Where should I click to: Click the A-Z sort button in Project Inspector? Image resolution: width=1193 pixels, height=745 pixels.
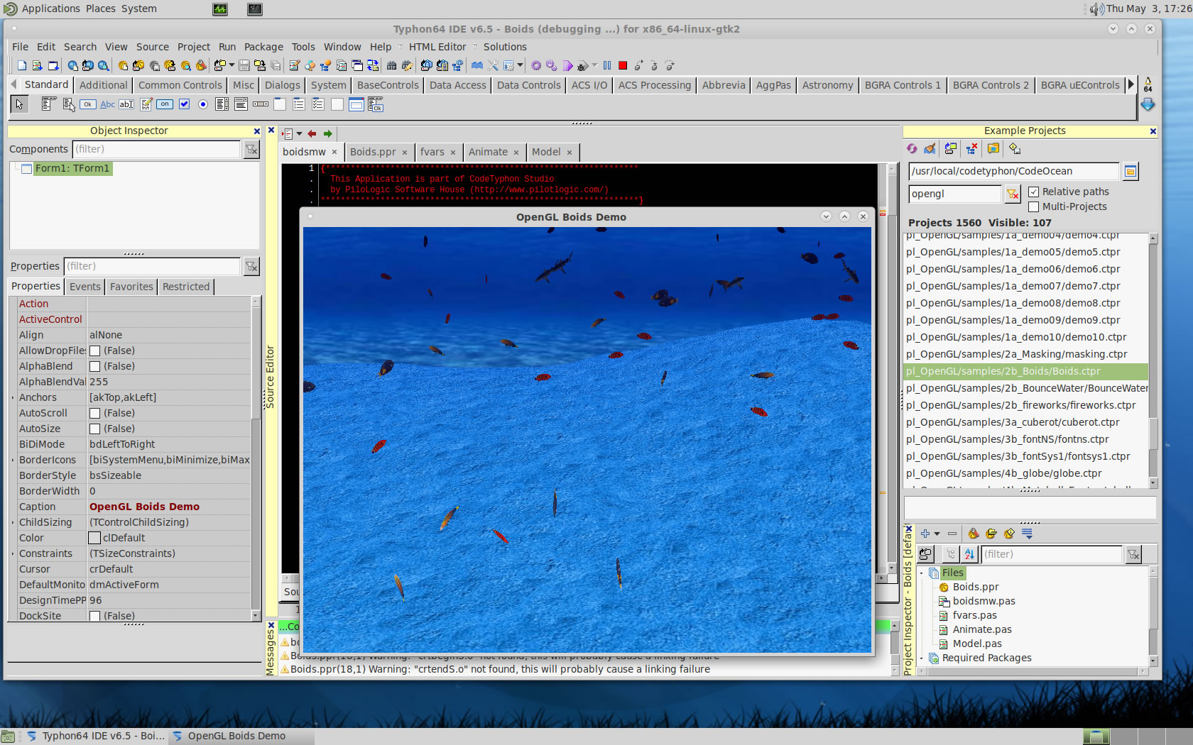pyautogui.click(x=970, y=554)
